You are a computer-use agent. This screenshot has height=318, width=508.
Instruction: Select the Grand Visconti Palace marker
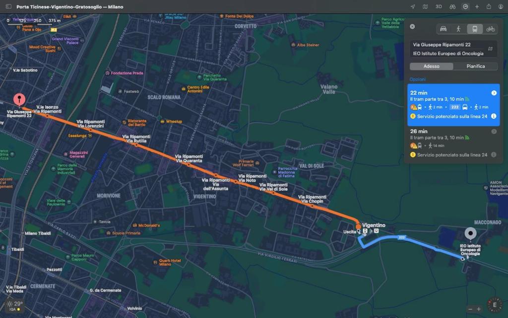[82, 41]
